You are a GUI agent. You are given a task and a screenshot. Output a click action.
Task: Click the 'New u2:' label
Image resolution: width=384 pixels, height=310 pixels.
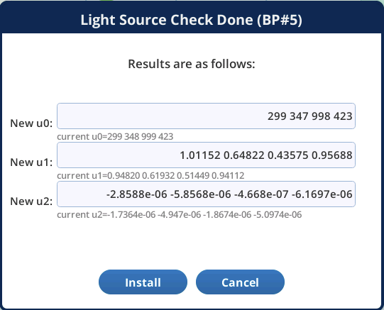coord(31,201)
